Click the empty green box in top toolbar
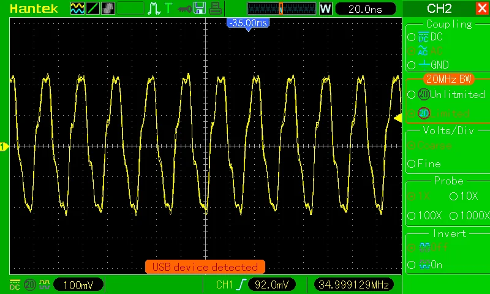The image size is (490, 294). pos(130,9)
